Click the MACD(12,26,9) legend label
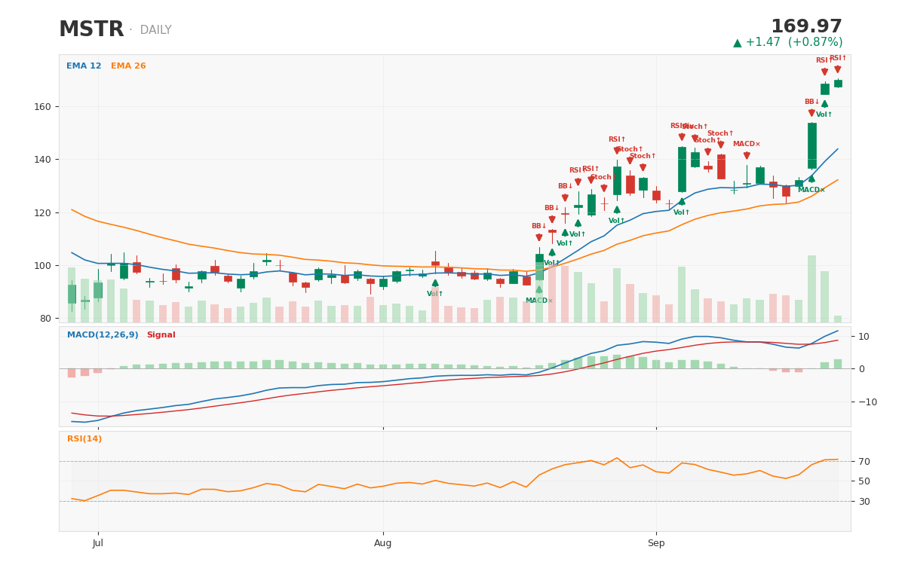The height and width of the screenshot is (565, 905). [103, 335]
